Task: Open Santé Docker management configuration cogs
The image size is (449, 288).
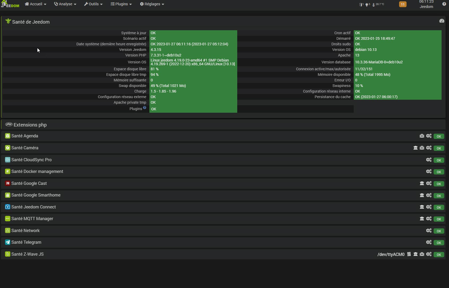Action: pos(429,172)
